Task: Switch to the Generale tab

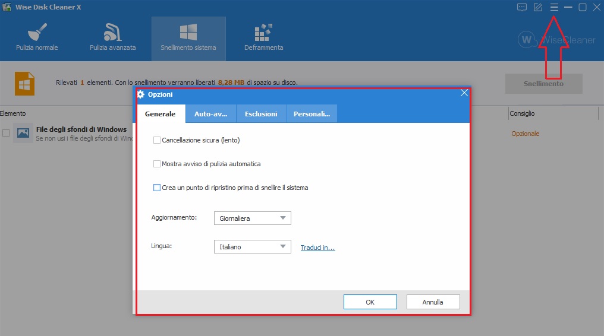Action: pyautogui.click(x=161, y=114)
